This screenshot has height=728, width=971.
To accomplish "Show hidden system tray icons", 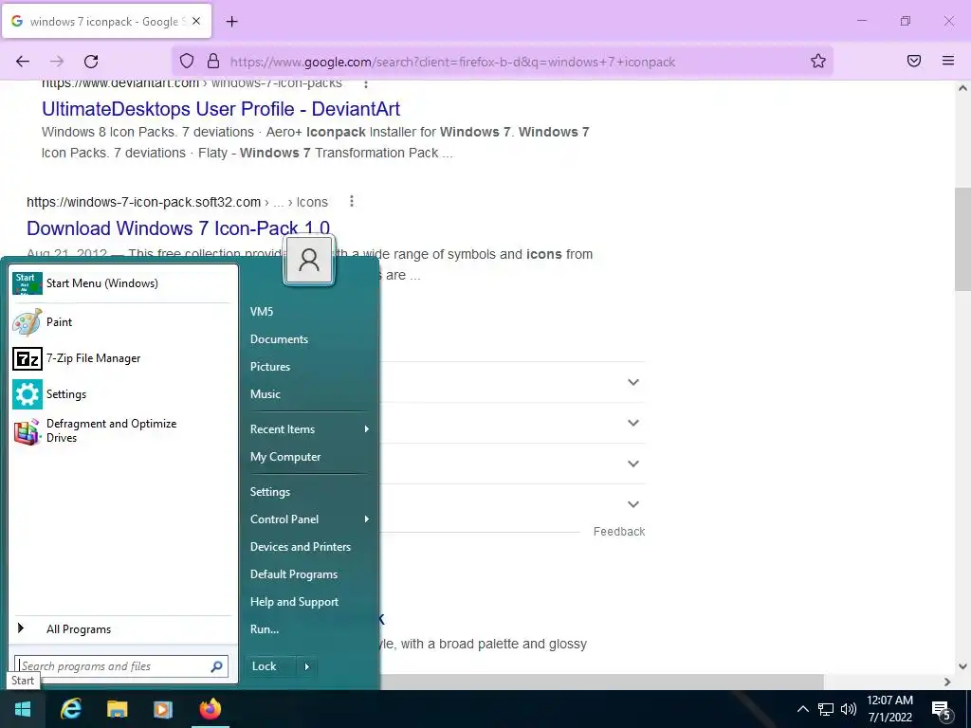I will click(x=802, y=709).
